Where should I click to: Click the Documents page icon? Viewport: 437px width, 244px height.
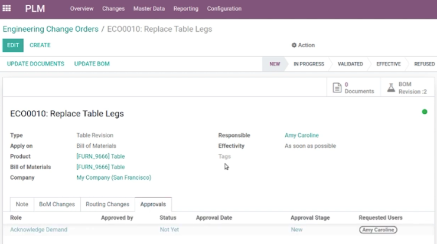point(337,88)
